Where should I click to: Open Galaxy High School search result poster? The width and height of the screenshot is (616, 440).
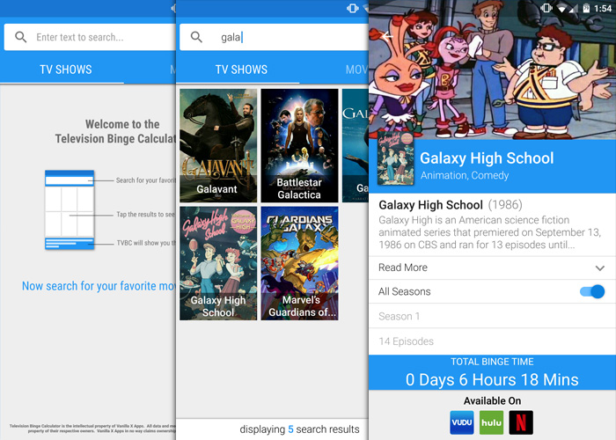(218, 263)
